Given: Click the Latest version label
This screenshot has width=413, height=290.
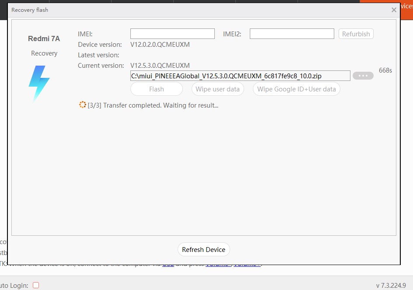Looking at the screenshot, I should 98,55.
